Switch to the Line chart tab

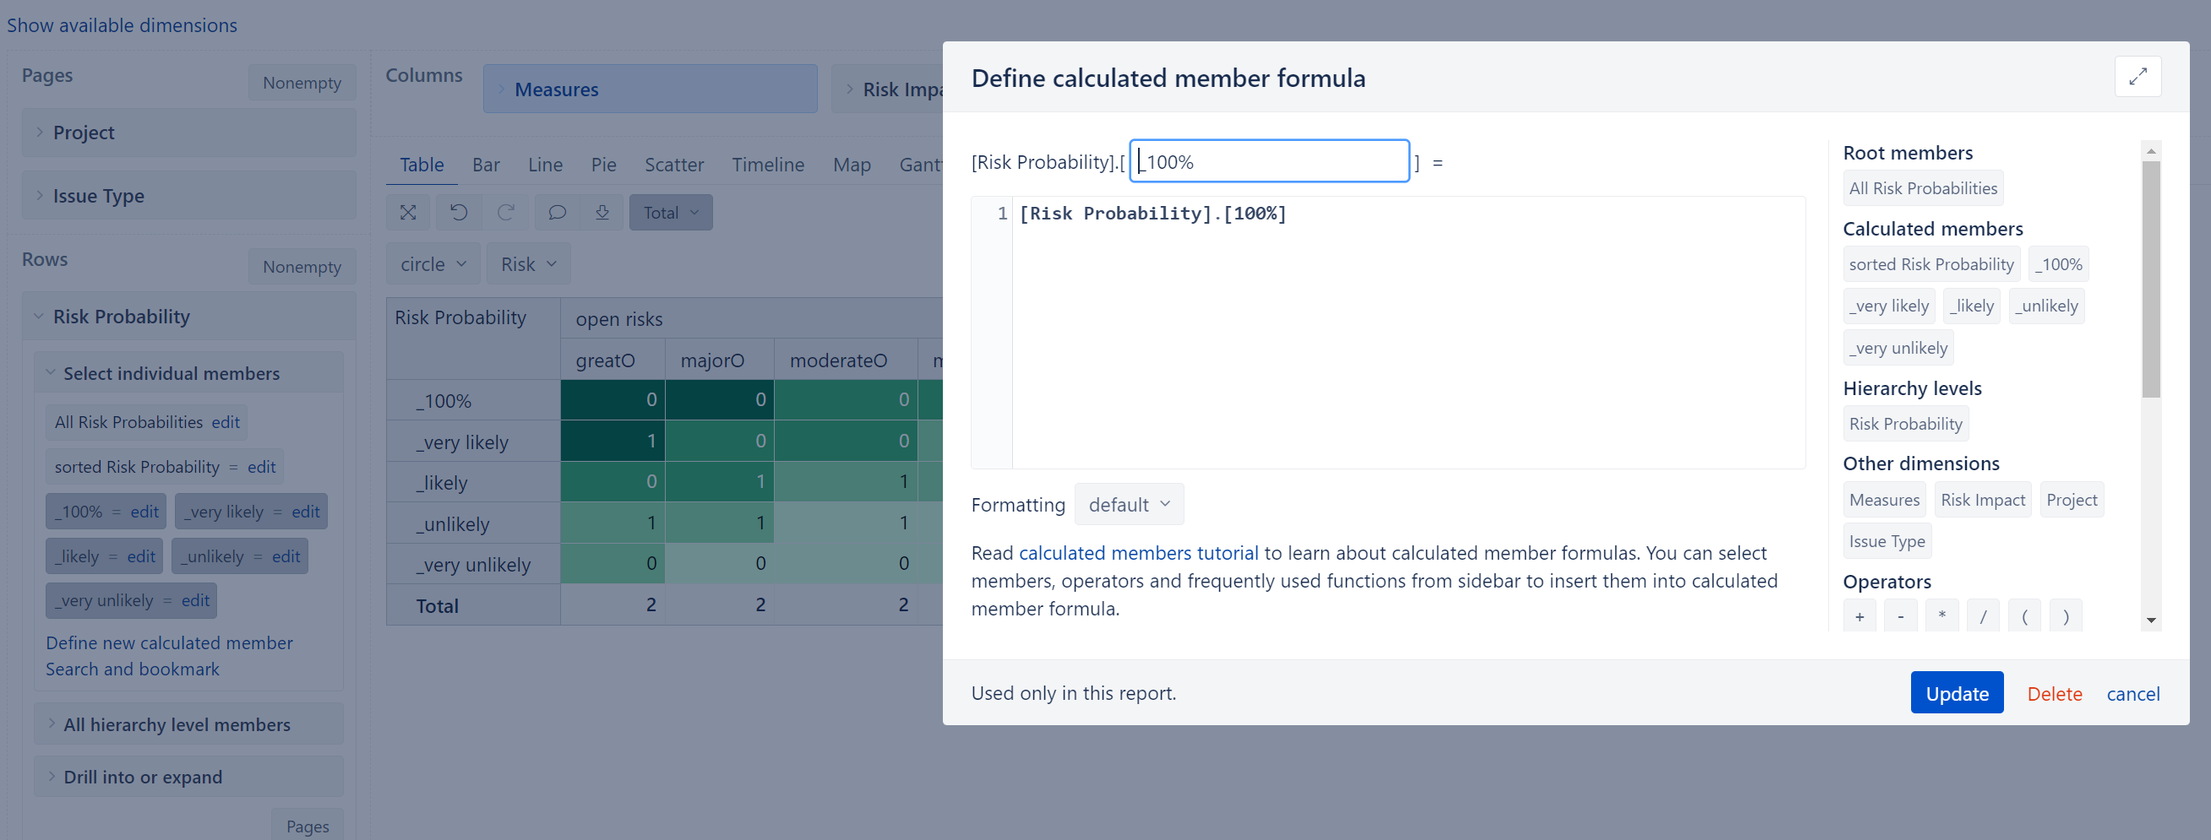(545, 165)
